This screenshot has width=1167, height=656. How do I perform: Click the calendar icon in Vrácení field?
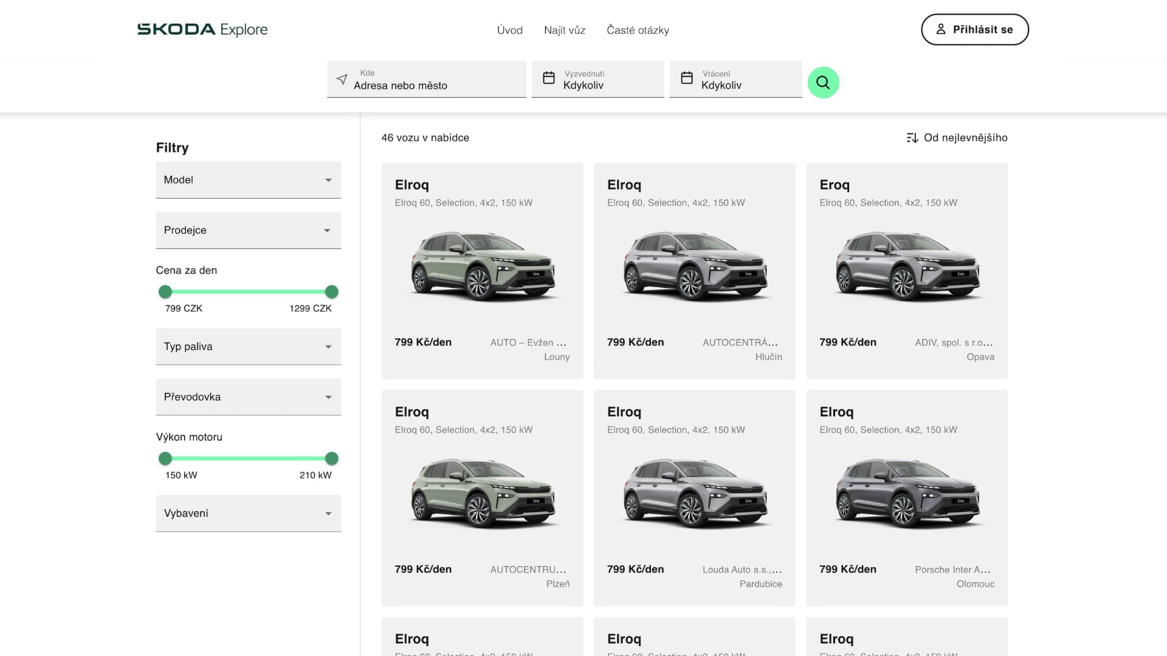687,78
